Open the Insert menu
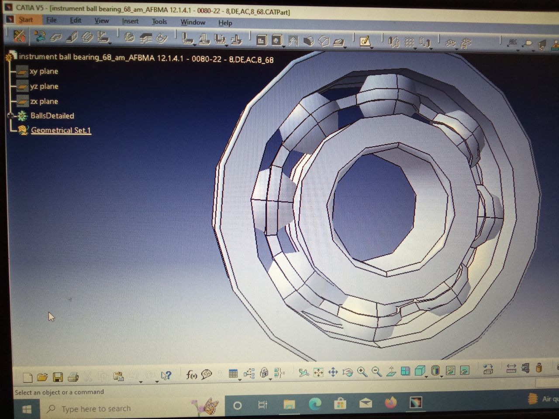This screenshot has width=559, height=419. [x=130, y=21]
